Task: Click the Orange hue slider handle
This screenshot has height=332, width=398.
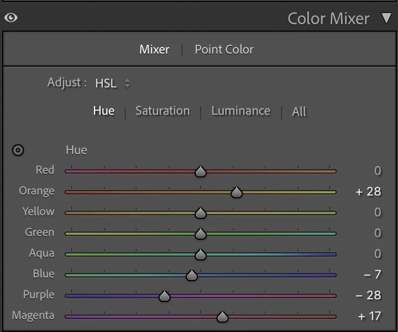Action: (237, 192)
